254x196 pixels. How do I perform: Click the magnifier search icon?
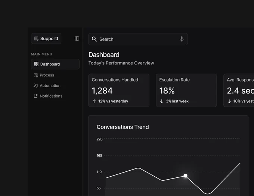pyautogui.click(x=94, y=39)
